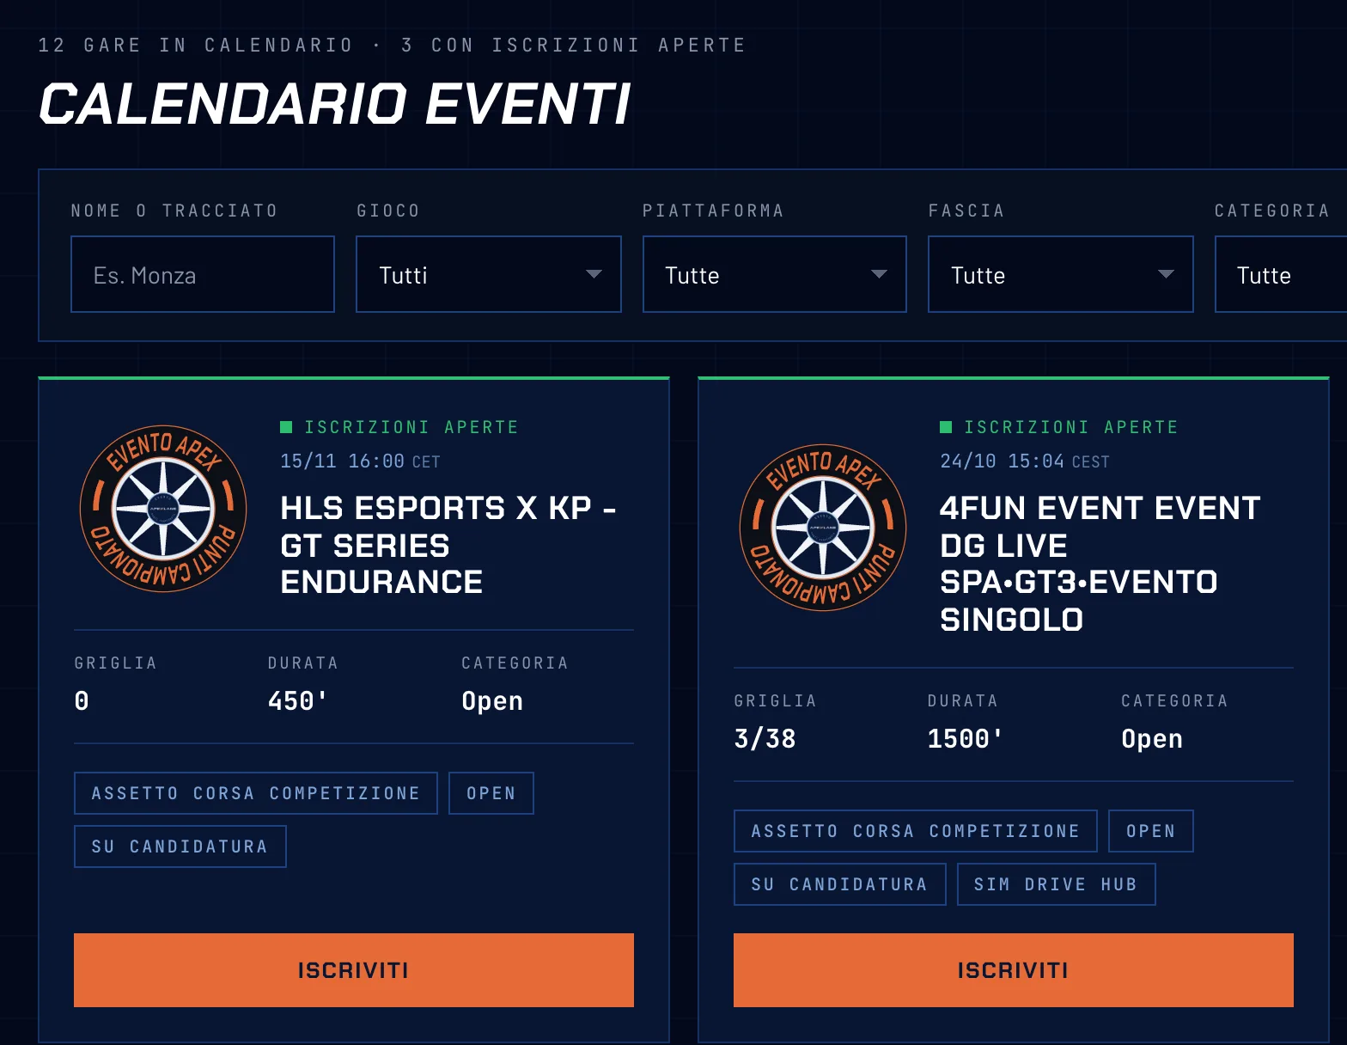
Task: Click Su Candidatura tag on 4Fun Event card
Action: tap(840, 884)
